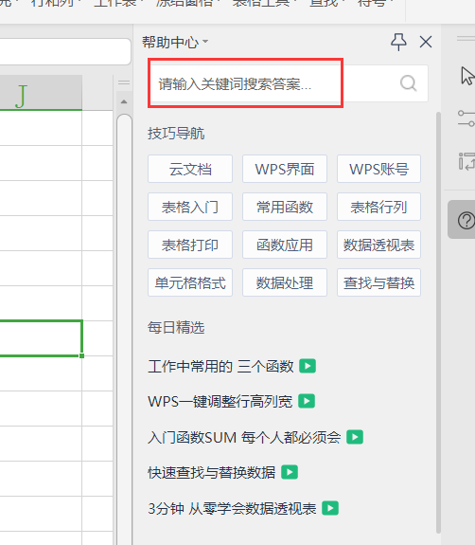Open the 云文档 tips category
The height and width of the screenshot is (545, 475).
(x=190, y=169)
